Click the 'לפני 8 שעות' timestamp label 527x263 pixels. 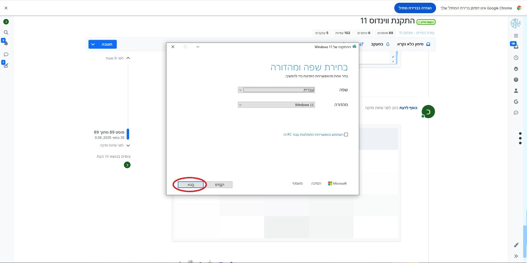point(115,58)
